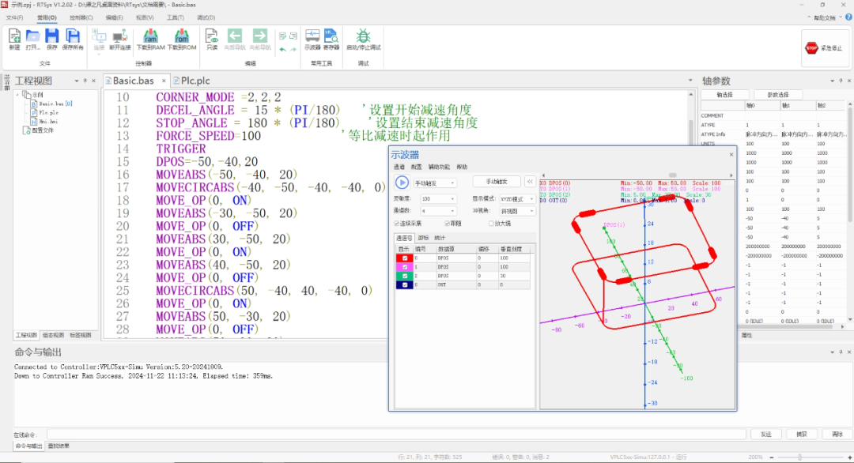Click the 轴选择 button
This screenshot has width=854, height=463.
click(724, 95)
